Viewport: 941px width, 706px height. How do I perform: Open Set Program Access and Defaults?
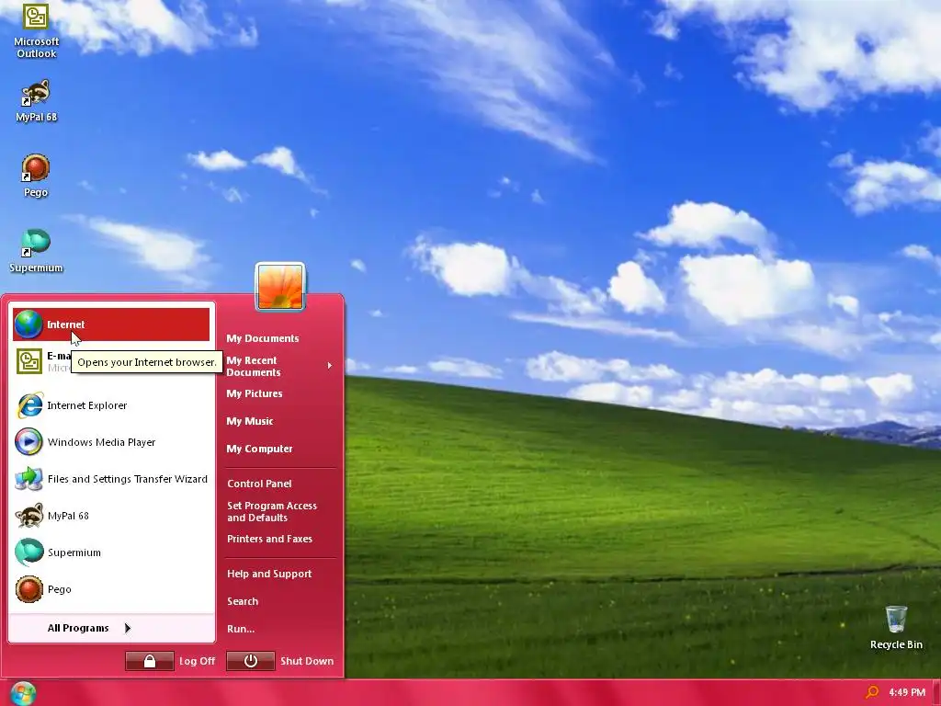tap(272, 511)
